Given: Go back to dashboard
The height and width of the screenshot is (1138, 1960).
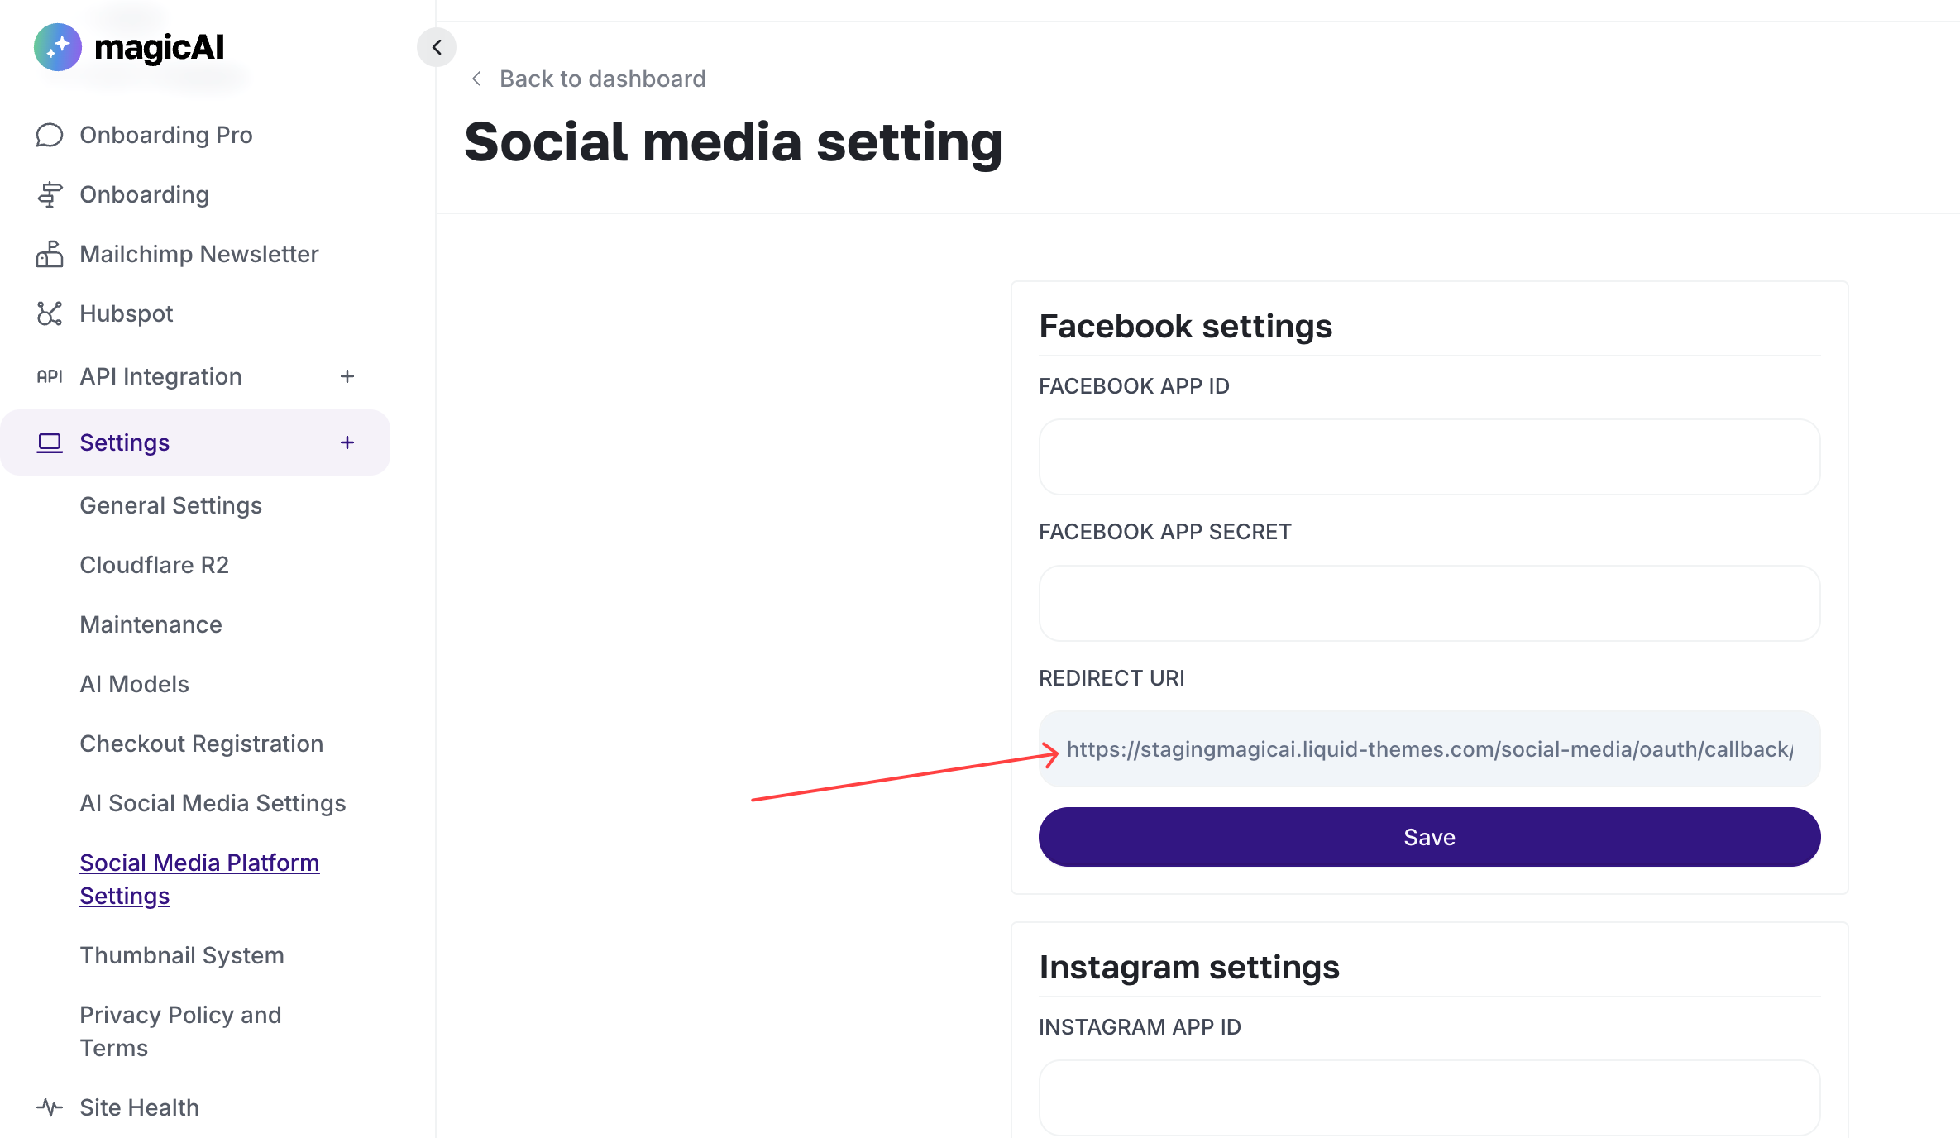Looking at the screenshot, I should coord(589,78).
